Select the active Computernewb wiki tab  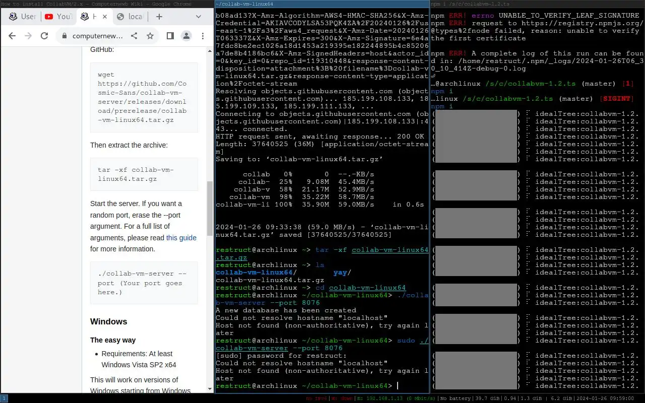[x=95, y=17]
